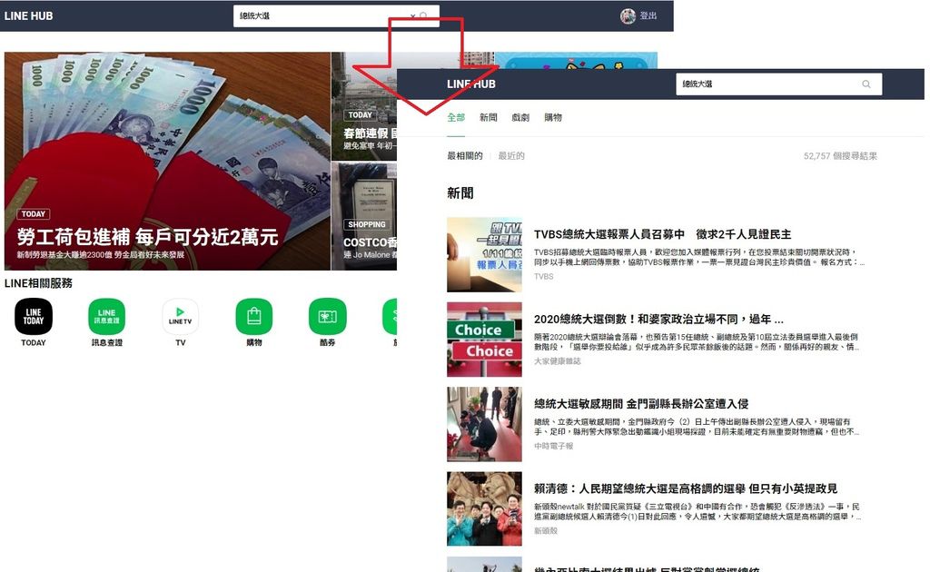
Task: Click LINE HUB logo in left window
Action: [x=28, y=16]
